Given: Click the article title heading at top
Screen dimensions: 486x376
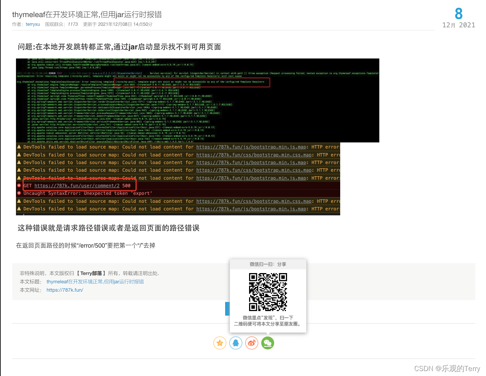Looking at the screenshot, I should 87,14.
